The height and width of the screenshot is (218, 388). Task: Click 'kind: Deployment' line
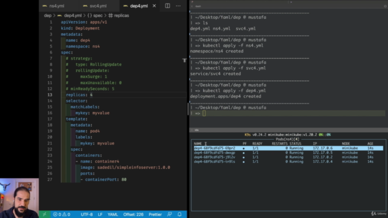(x=80, y=28)
